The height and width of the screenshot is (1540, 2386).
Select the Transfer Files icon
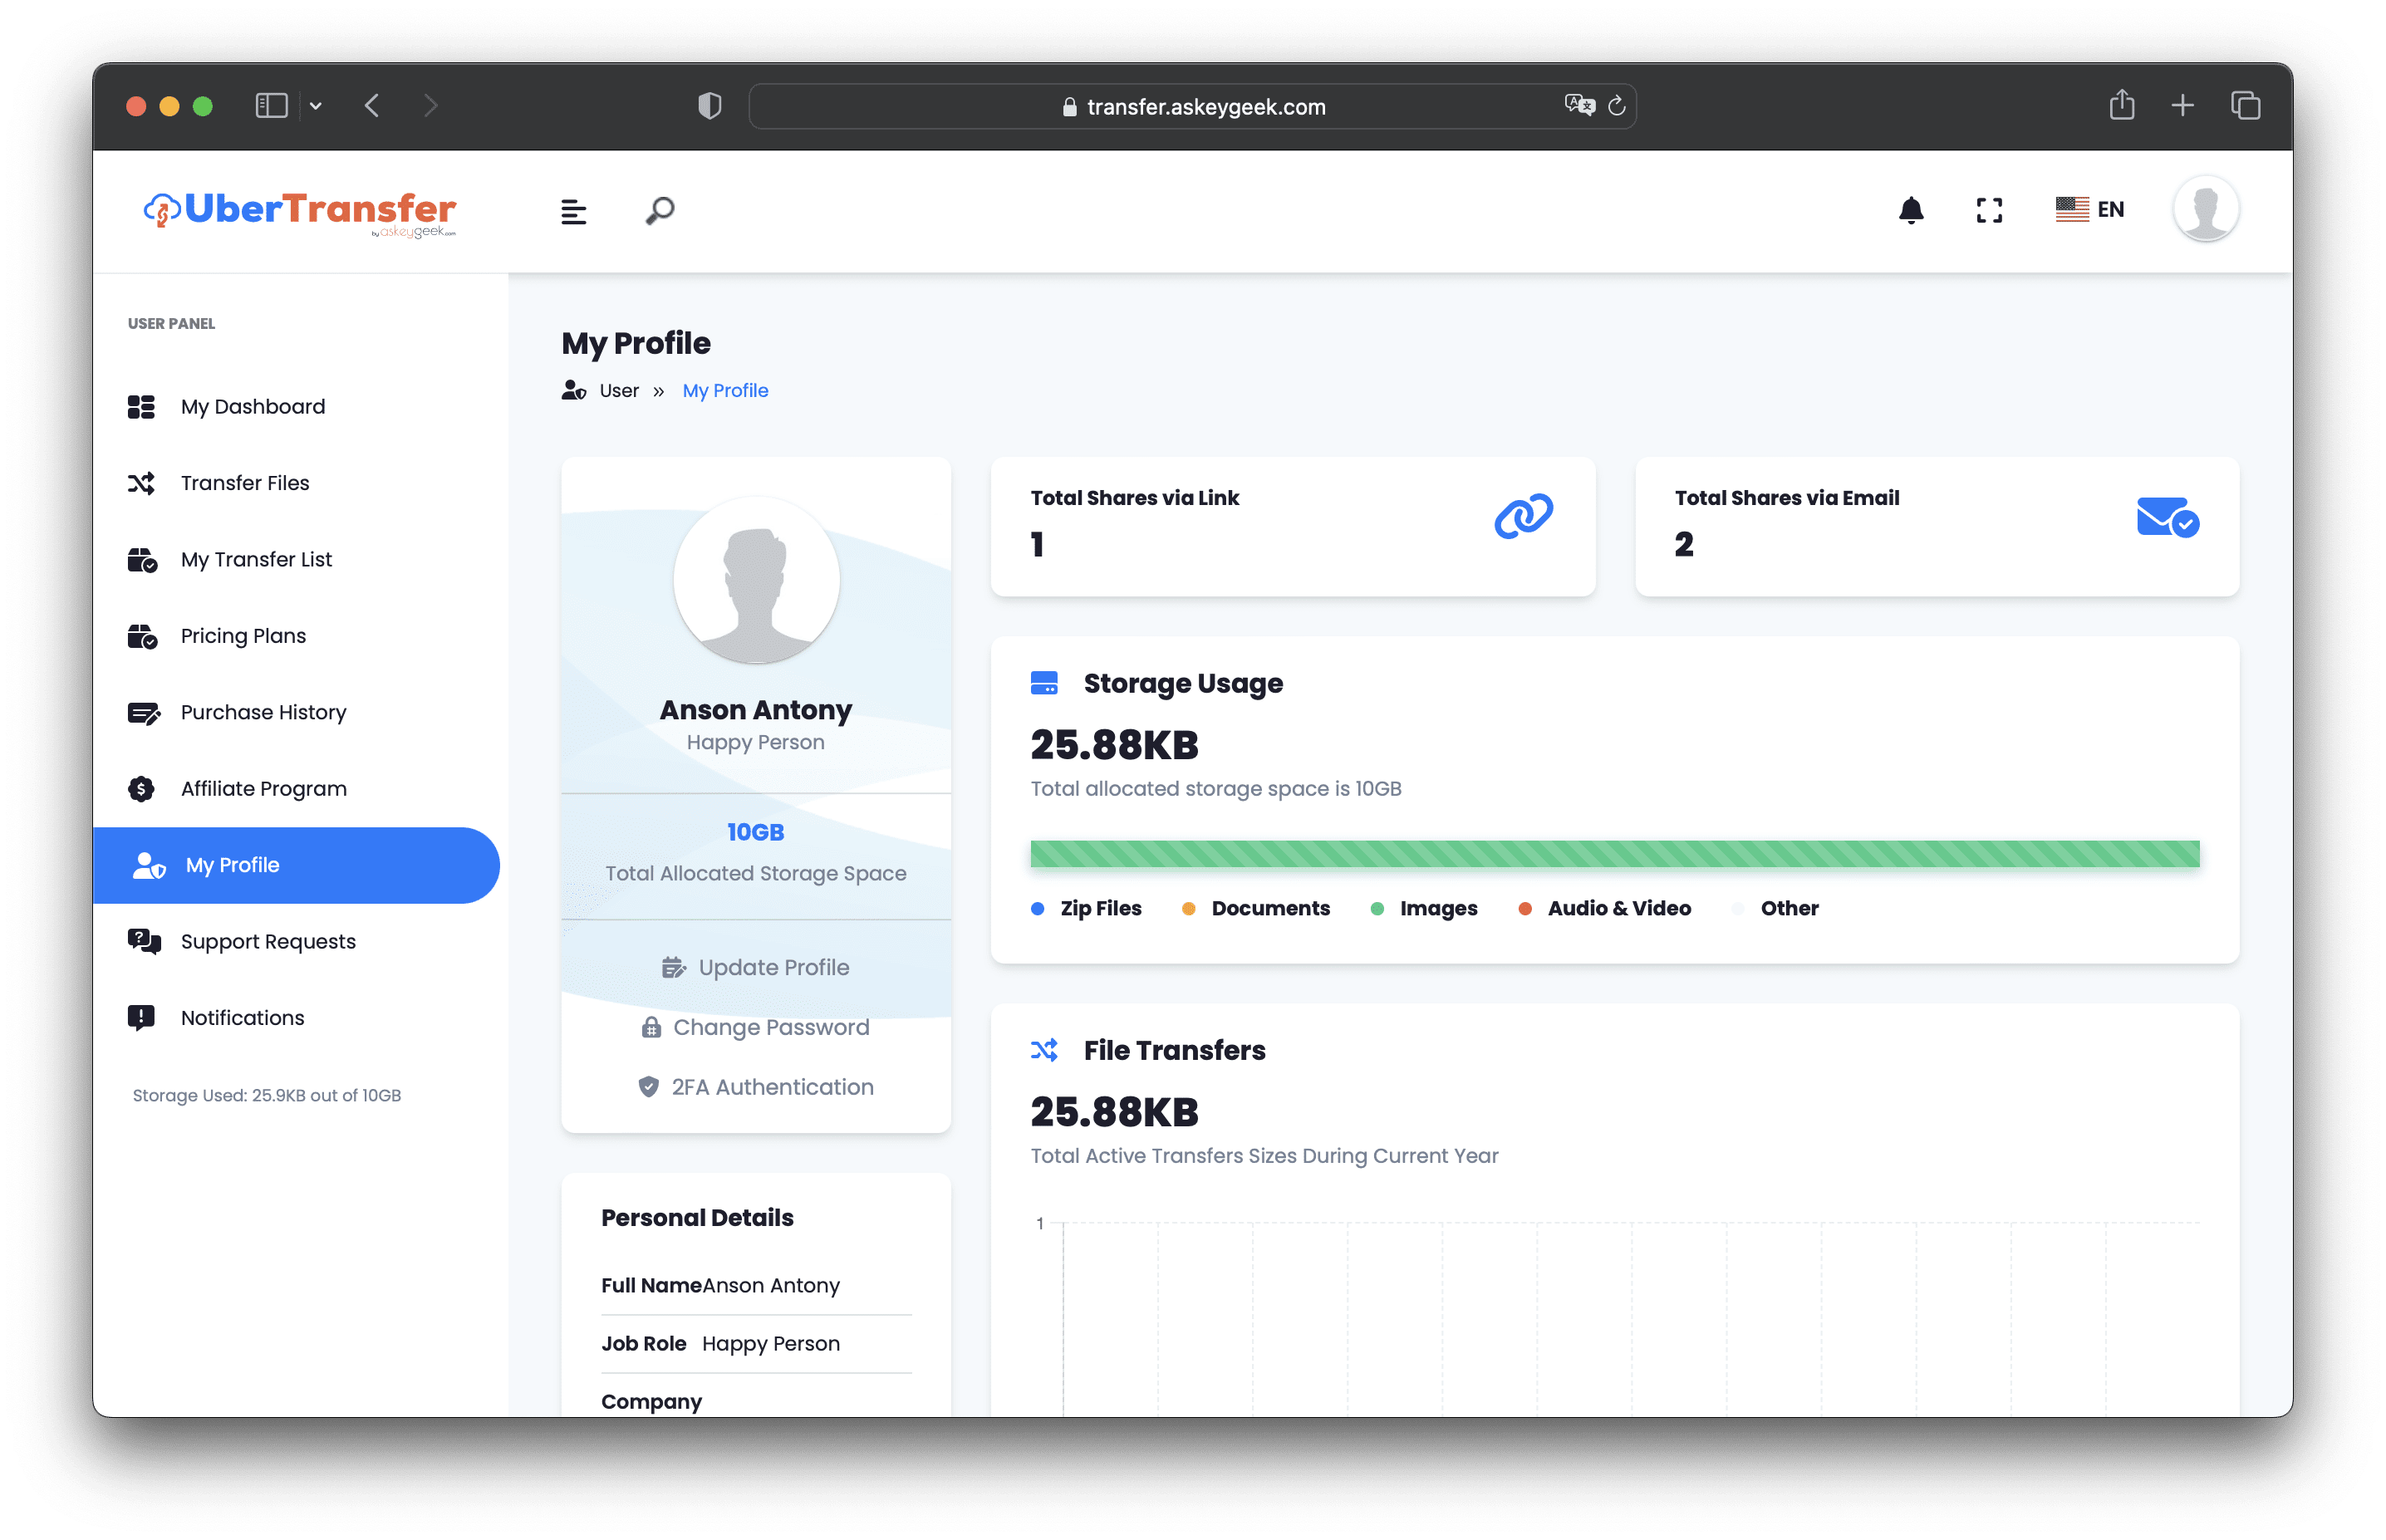(x=142, y=483)
